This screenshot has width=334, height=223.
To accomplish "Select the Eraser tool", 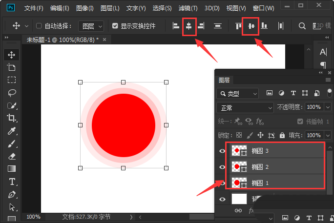I will pyautogui.click(x=12, y=156).
